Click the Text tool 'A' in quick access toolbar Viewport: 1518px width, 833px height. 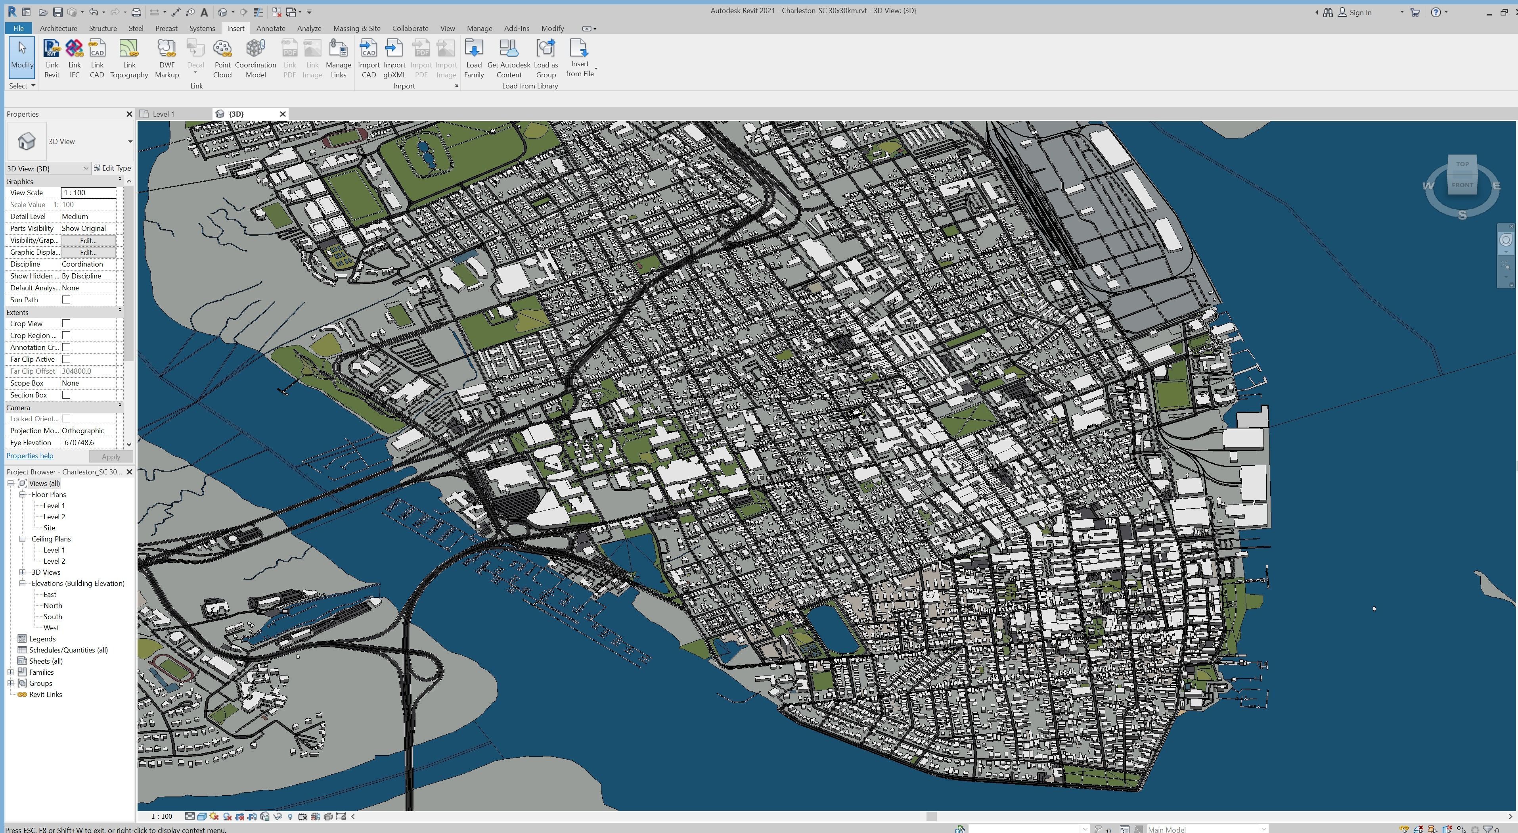click(204, 12)
